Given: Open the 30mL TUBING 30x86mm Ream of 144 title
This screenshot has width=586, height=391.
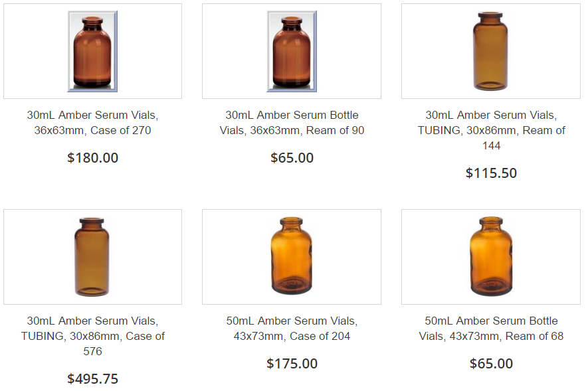Looking at the screenshot, I should [x=491, y=130].
